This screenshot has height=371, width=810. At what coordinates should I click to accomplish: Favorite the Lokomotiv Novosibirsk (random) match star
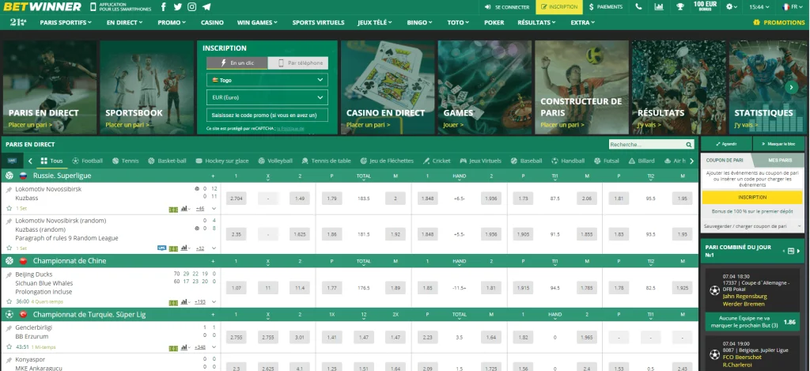tap(9, 248)
